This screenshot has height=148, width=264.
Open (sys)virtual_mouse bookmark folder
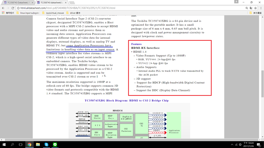[x=53, y=13]
